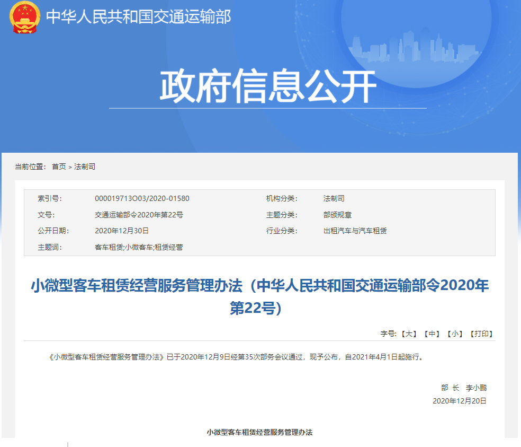Click the 政府信息公开 banner heading
This screenshot has width=521, height=447.
267,87
